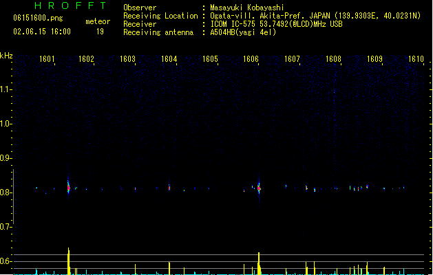Image resolution: width=433 pixels, height=275 pixels.
Task: Click the 0.9 frequency axis label
Action: [6, 158]
